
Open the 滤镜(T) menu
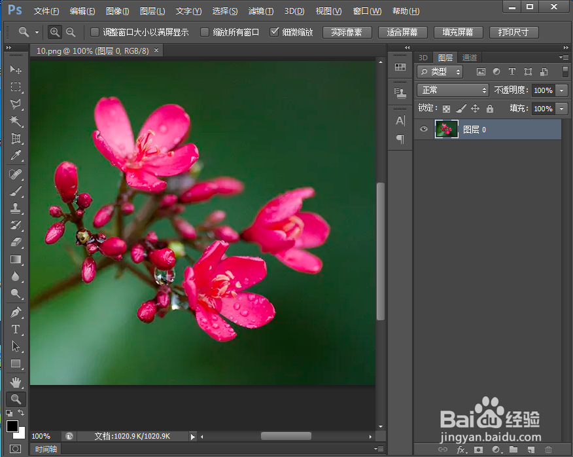tap(261, 11)
